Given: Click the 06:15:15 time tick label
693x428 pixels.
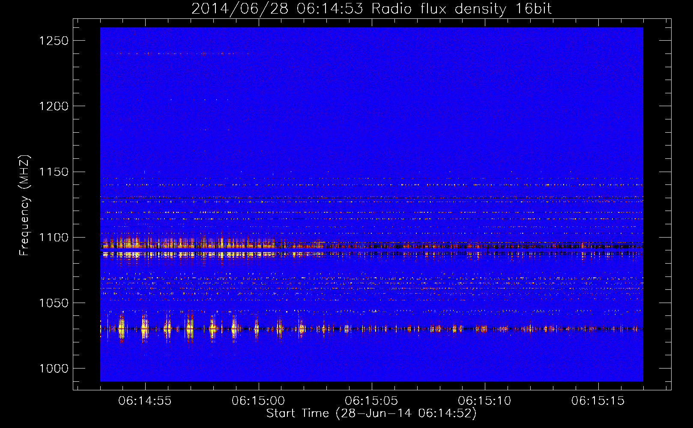Looking at the screenshot, I should click(598, 401).
